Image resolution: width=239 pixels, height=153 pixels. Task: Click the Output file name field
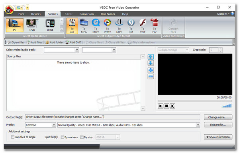pos(113,117)
